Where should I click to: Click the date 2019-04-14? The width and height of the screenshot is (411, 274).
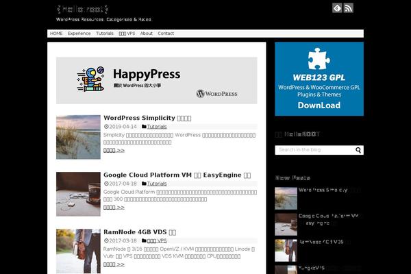[123, 127]
